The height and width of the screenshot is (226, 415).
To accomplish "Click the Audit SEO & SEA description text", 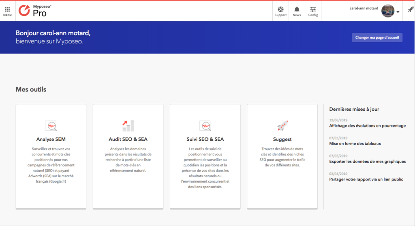I will coord(128,160).
